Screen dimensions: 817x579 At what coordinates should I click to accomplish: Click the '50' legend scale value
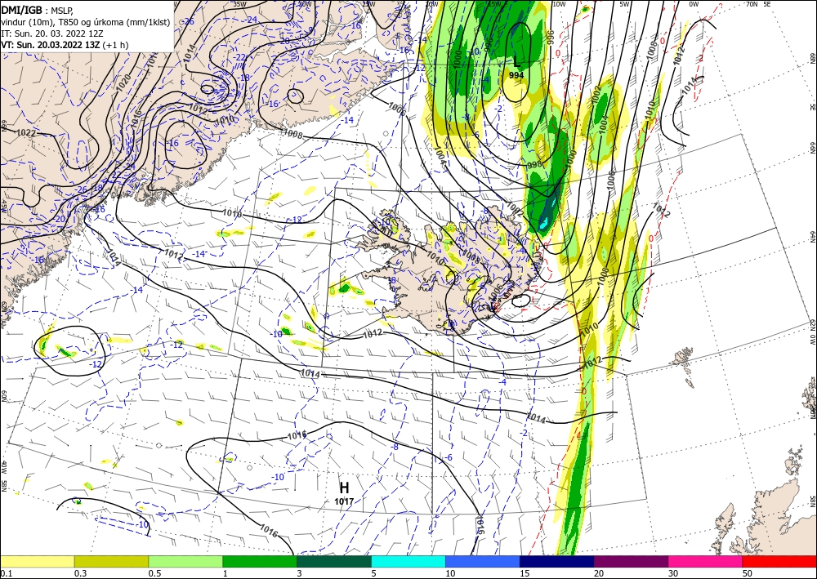click(x=748, y=573)
